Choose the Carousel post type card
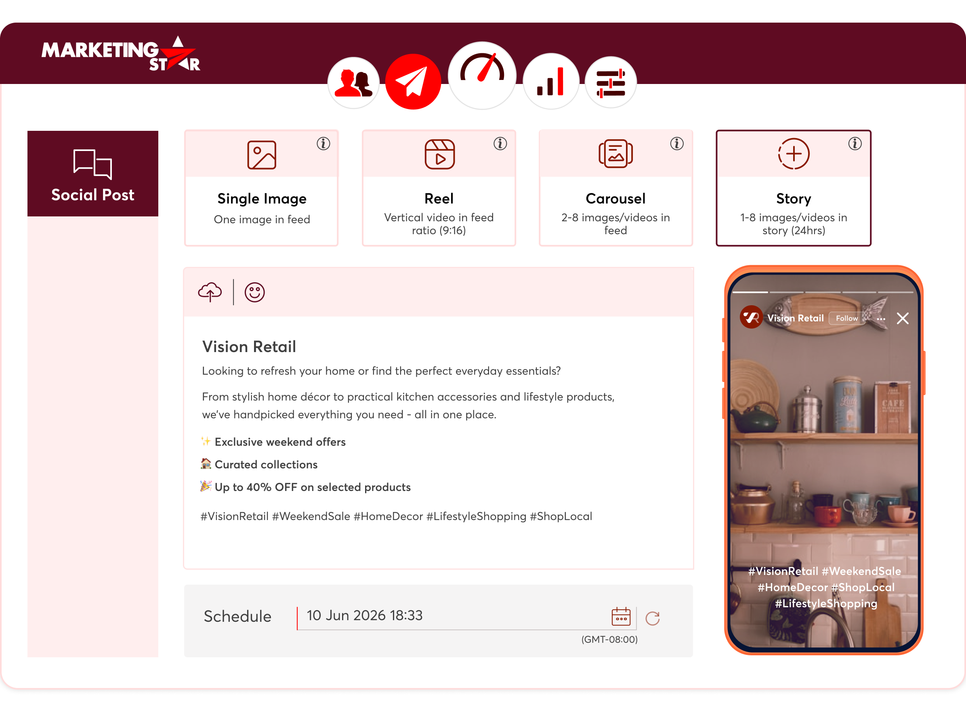This screenshot has height=709, width=966. (x=615, y=188)
